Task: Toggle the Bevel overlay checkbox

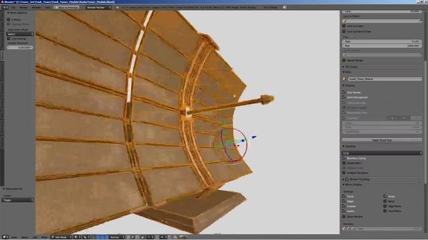Action: 385,201
